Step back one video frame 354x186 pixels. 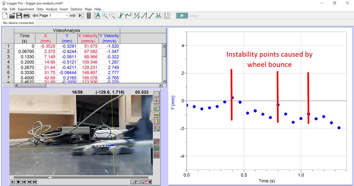[29, 182]
